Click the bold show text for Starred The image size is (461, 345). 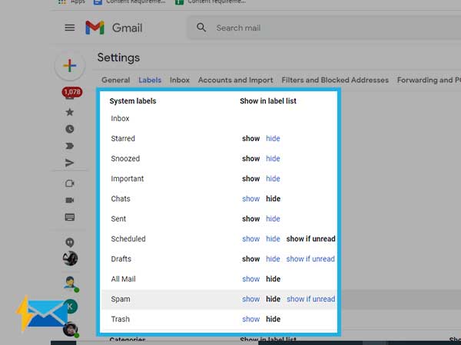pos(250,139)
